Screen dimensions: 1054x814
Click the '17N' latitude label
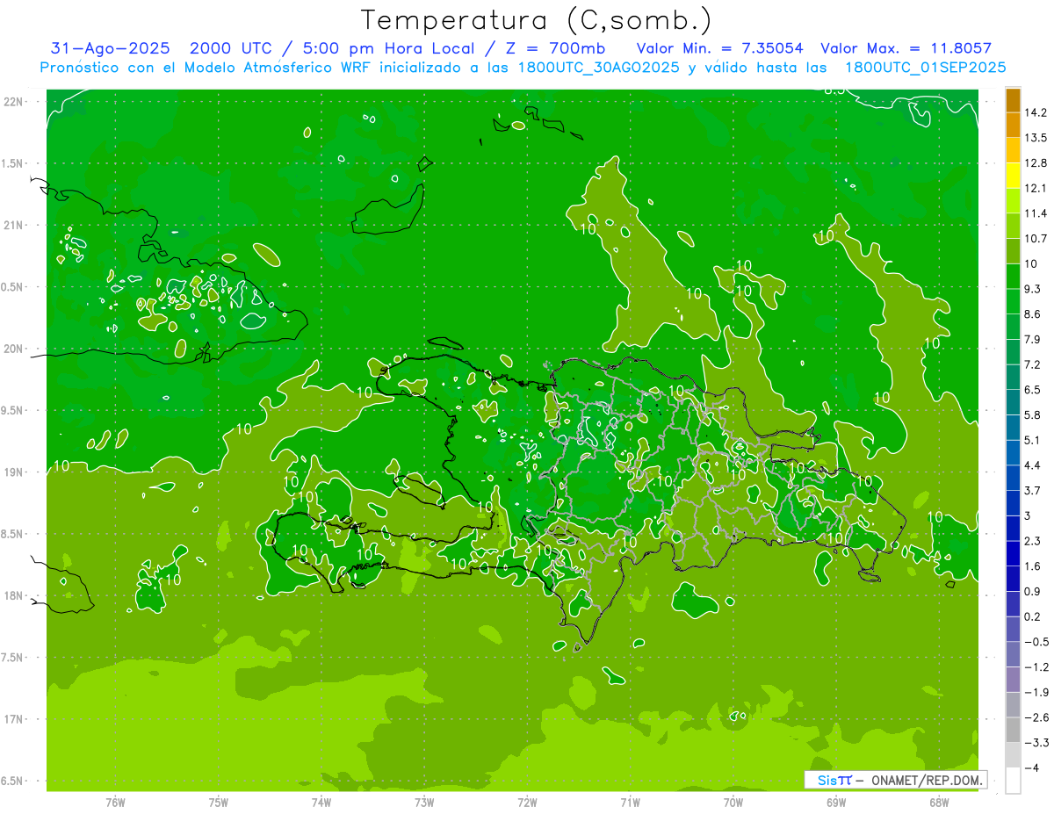(13, 719)
